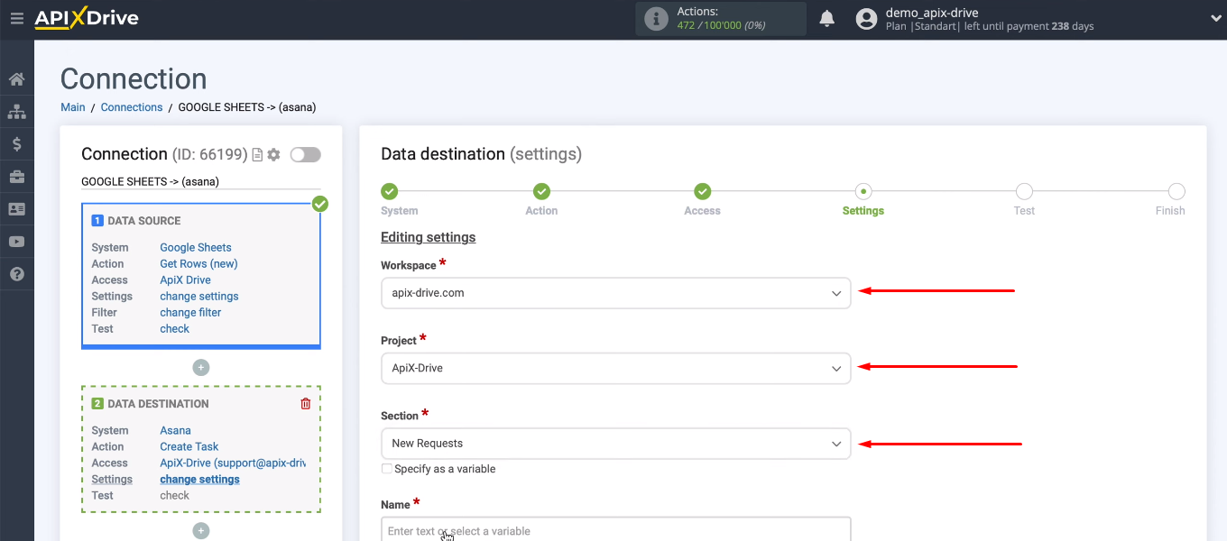Open the Section dropdown
Screen dimensions: 1227x541
click(615, 444)
